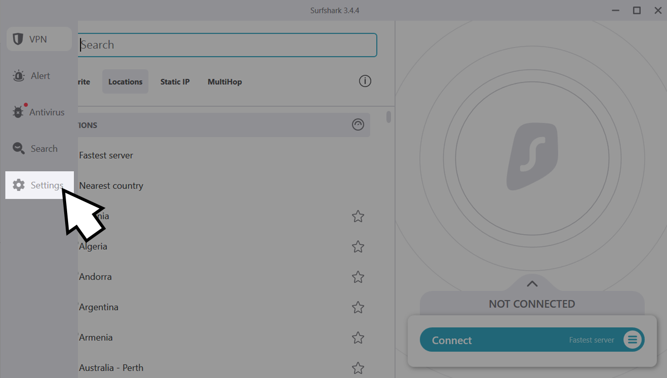Click the server search input field
The height and width of the screenshot is (378, 667).
[x=228, y=45]
